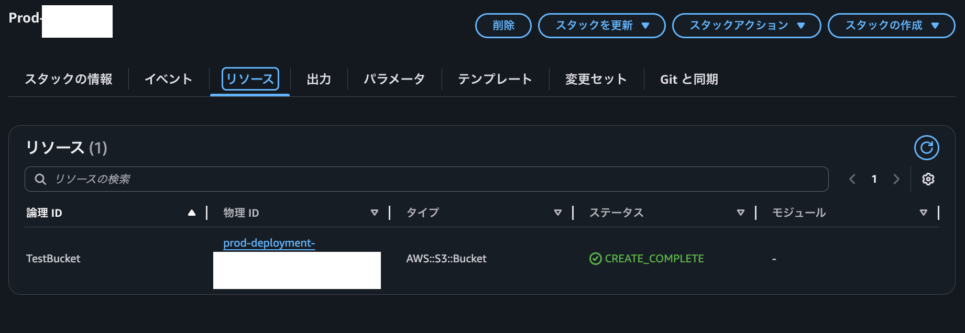Open the スタックを更新 dropdown
This screenshot has height=333, width=965.
601,25
